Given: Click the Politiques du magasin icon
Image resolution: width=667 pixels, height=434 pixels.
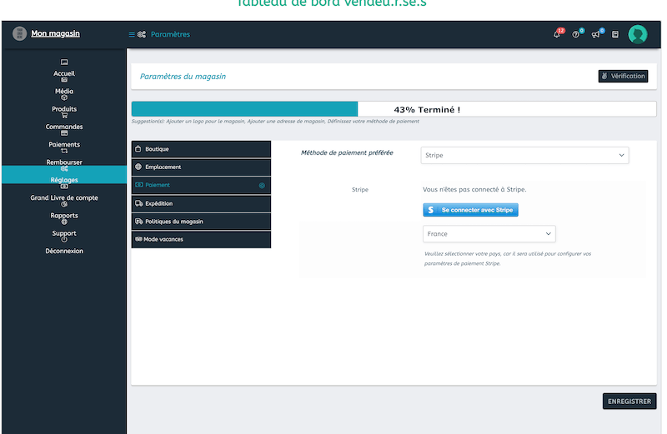Looking at the screenshot, I should 138,221.
